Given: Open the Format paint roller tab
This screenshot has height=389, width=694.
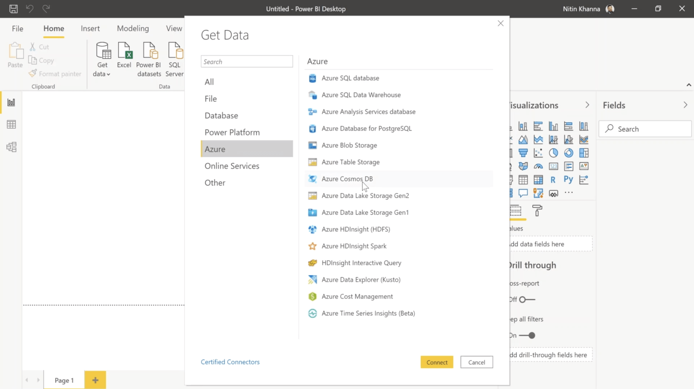Looking at the screenshot, I should pyautogui.click(x=537, y=211).
